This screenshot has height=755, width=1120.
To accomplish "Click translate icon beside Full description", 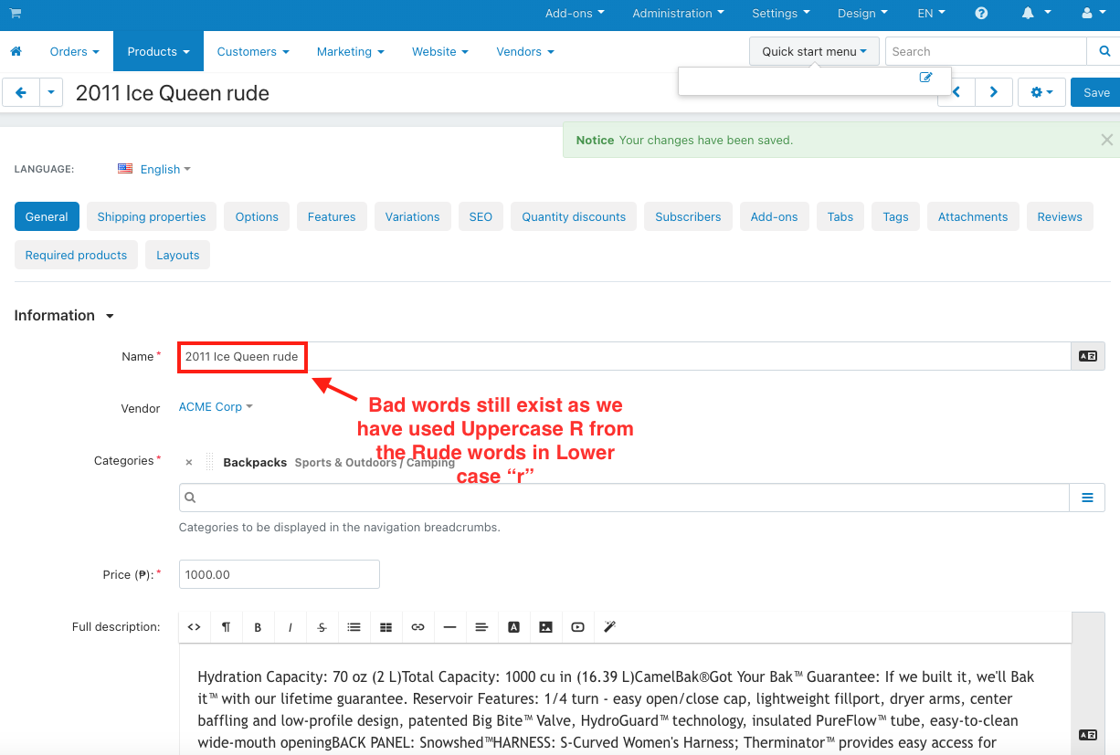I will 1087,735.
